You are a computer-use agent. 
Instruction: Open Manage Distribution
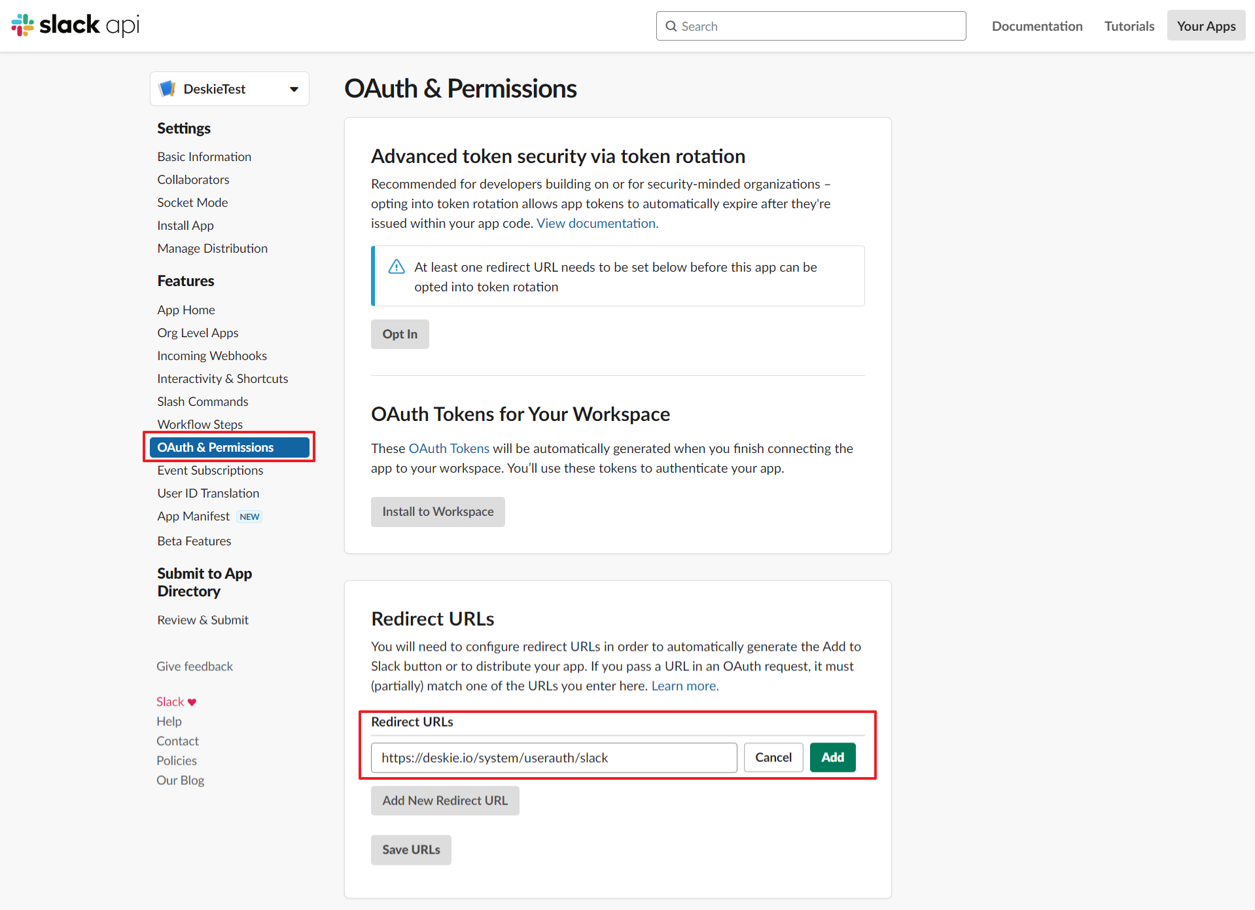click(212, 248)
